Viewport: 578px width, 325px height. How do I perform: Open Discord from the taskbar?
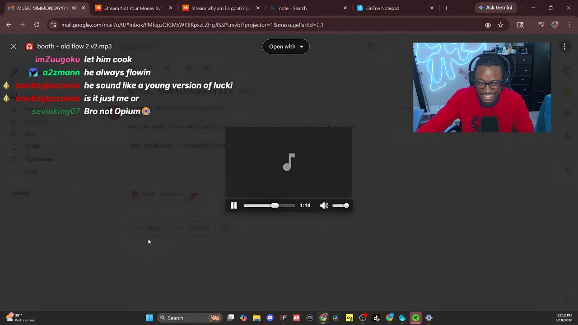[270, 318]
